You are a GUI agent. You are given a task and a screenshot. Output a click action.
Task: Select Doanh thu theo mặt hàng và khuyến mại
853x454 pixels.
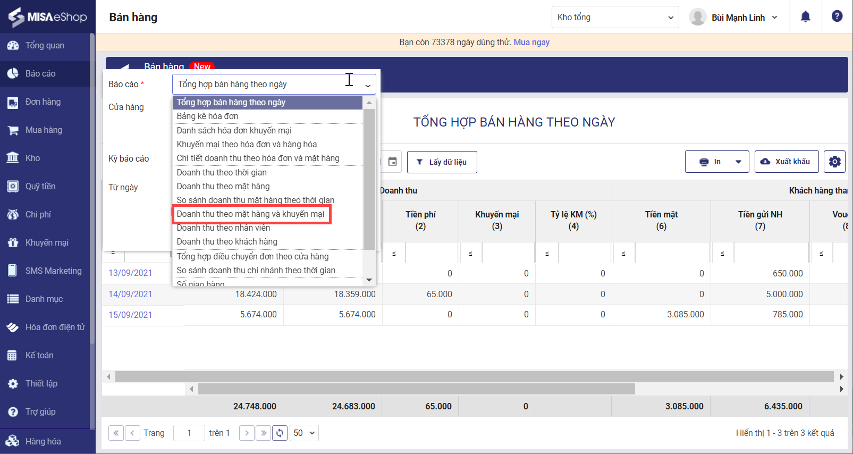point(250,214)
